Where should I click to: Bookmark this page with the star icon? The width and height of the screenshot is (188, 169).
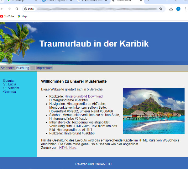point(161,9)
